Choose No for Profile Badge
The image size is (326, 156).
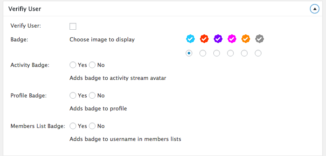[92, 96]
